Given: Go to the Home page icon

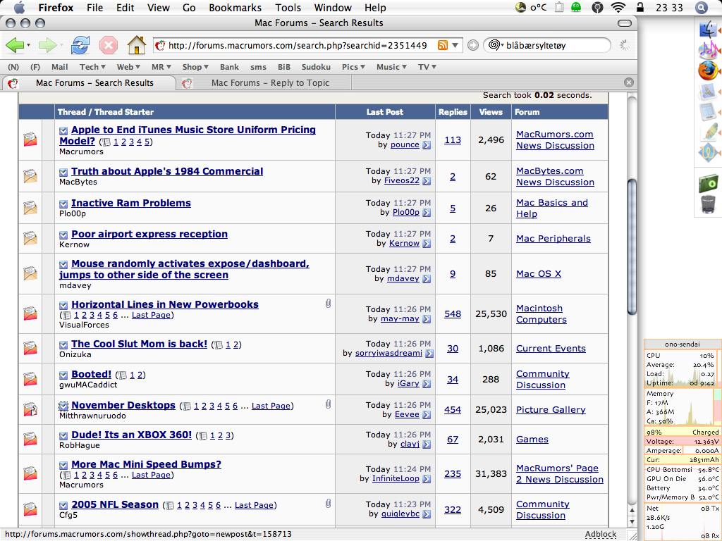Looking at the screenshot, I should pyautogui.click(x=137, y=45).
